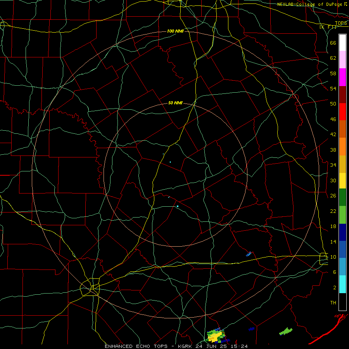Image resolution: width=349 pixels, height=349 pixels.
Task: Click the legend value '30'
Action: 333,180
